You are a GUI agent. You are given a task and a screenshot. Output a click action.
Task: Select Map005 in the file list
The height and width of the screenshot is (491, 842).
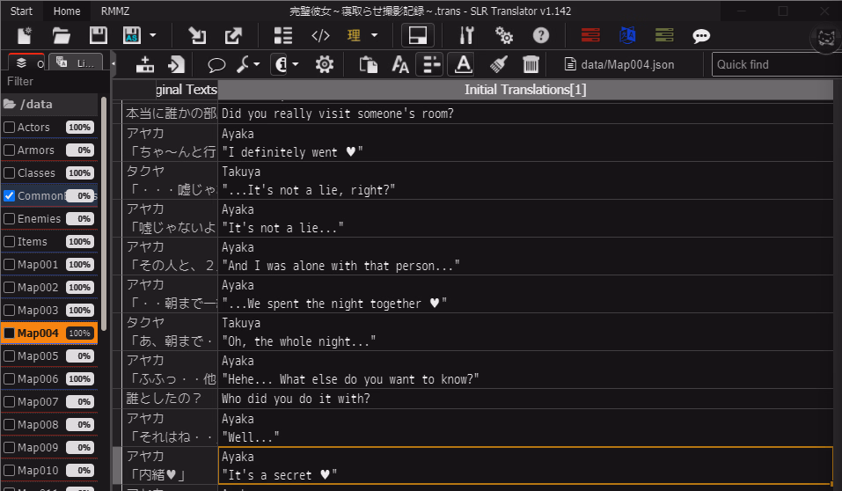(38, 356)
